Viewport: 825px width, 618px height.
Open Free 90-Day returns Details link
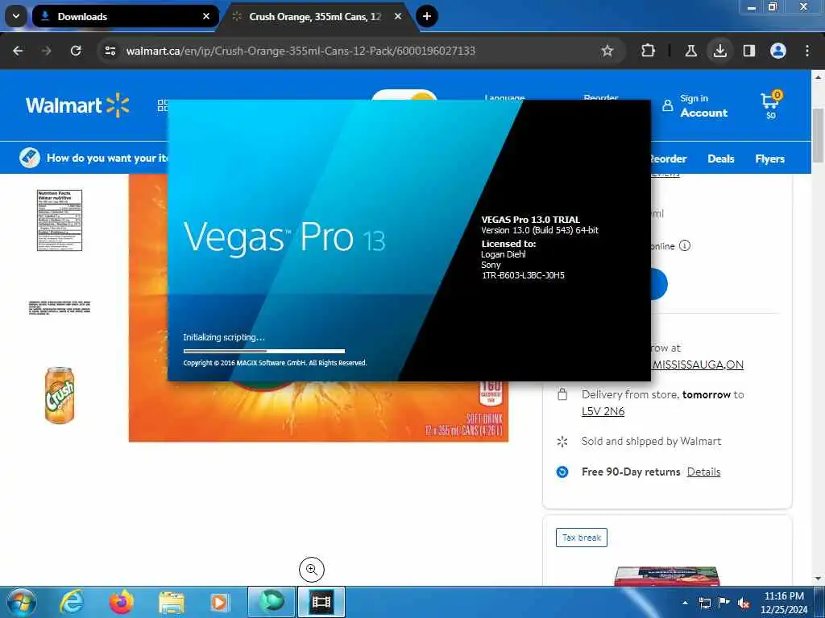click(703, 472)
